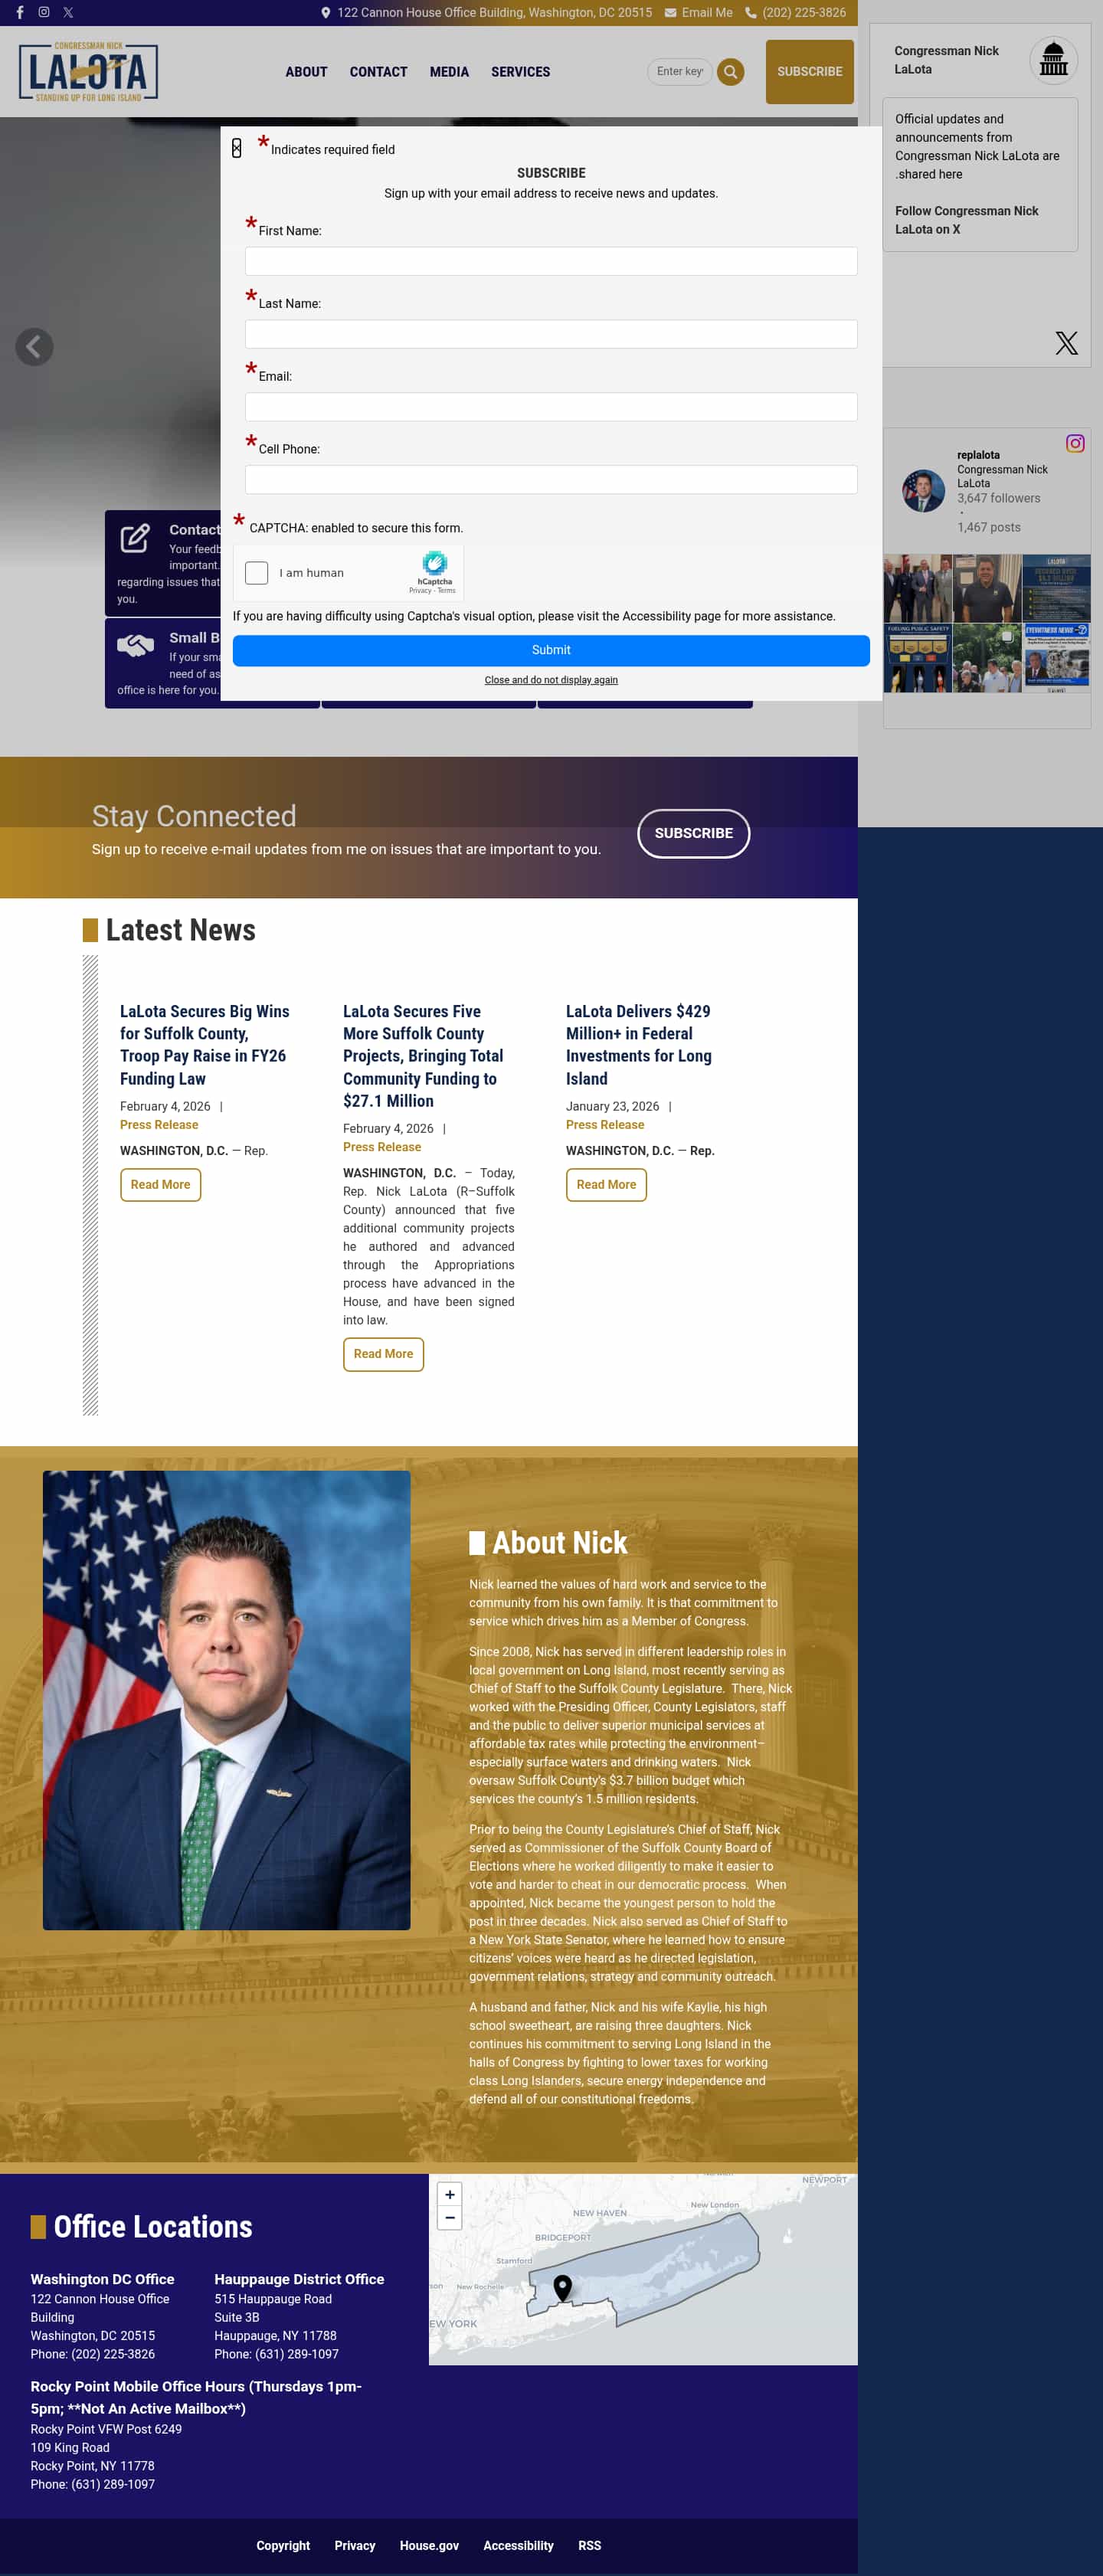This screenshot has width=1103, height=2576.
Task: Click the blue Submit button
Action: pos(551,650)
